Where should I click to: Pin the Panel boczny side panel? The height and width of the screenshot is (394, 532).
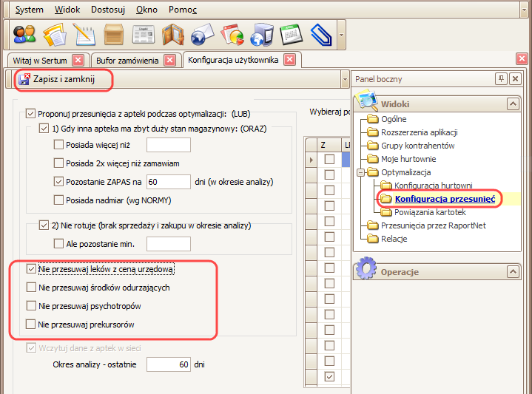pos(501,78)
